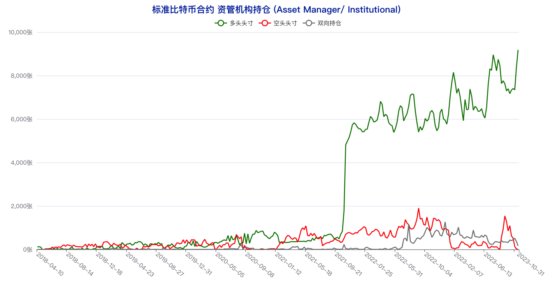Toggle the 空头头寸 legend series
This screenshot has width=552, height=283.
click(278, 23)
